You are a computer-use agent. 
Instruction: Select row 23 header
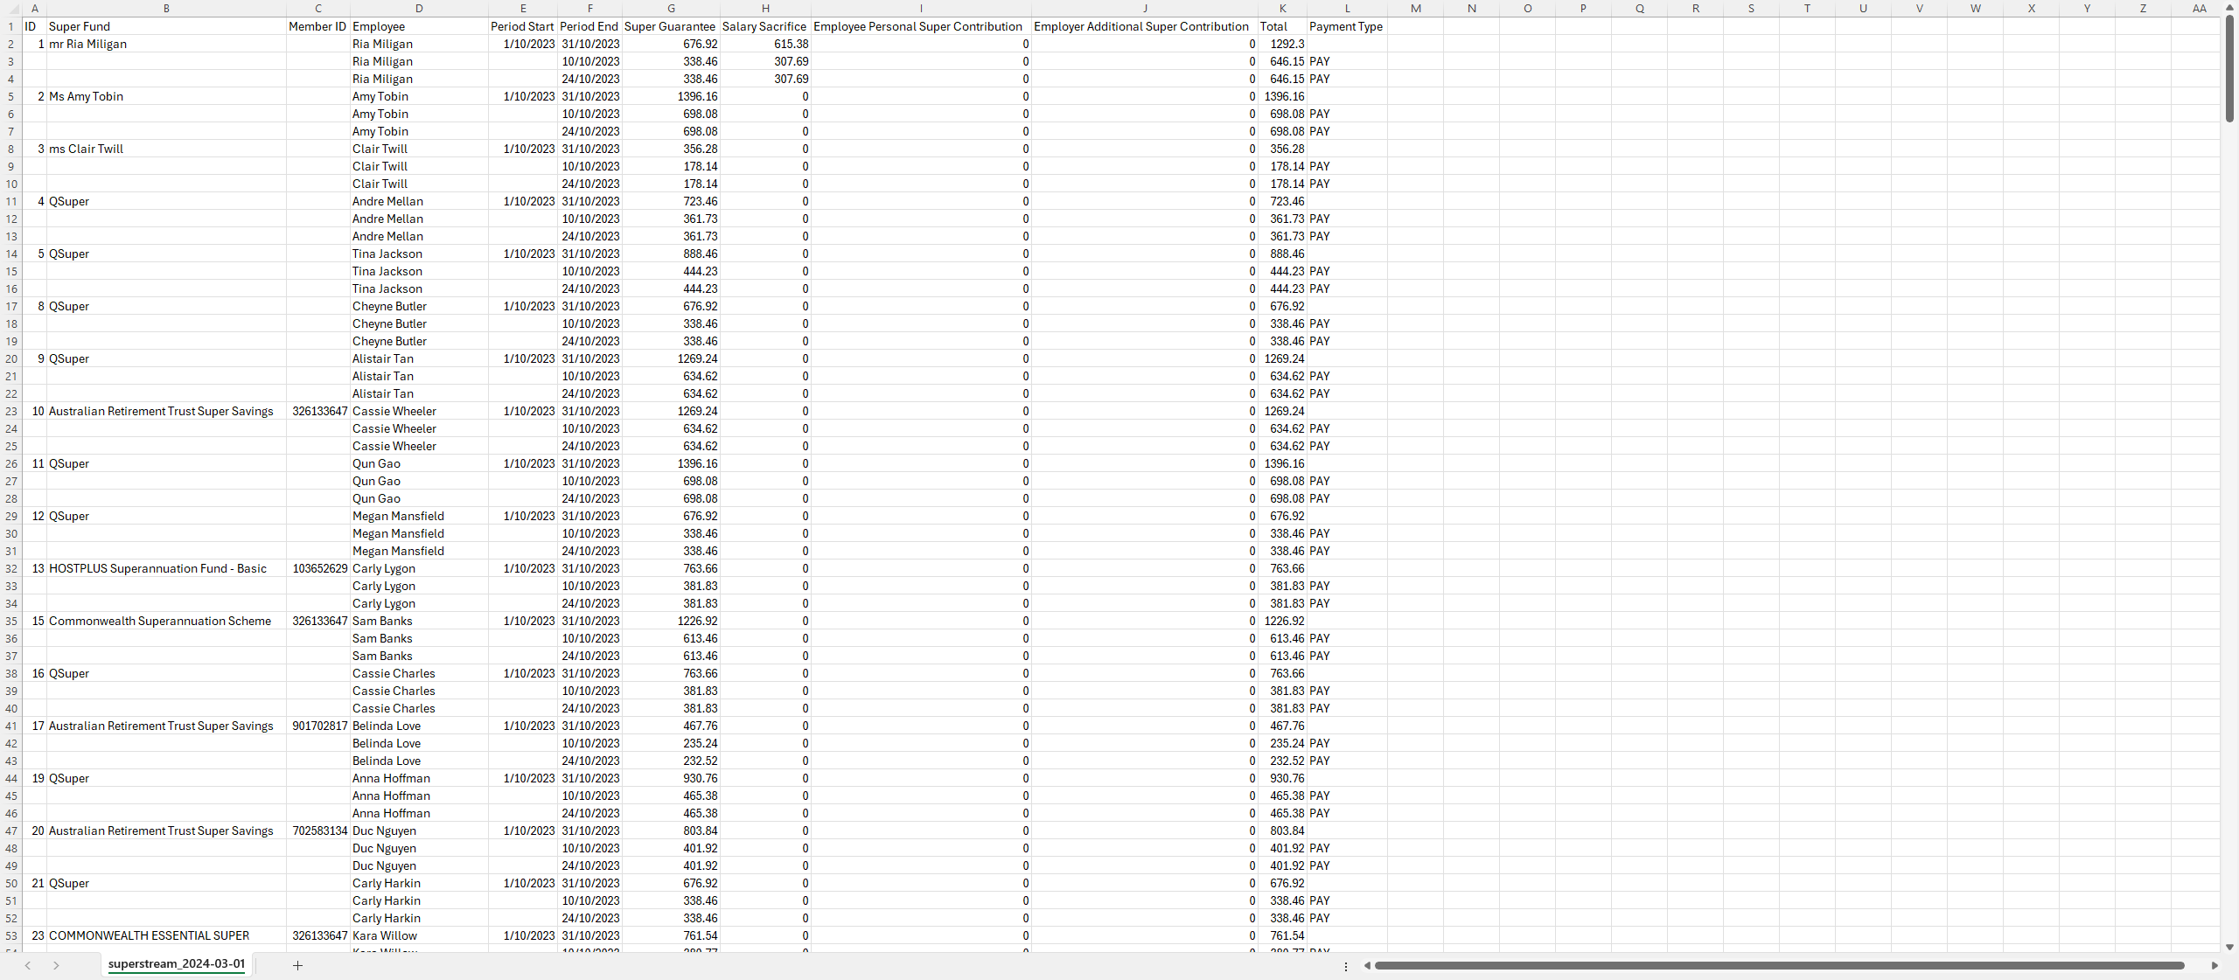(11, 411)
